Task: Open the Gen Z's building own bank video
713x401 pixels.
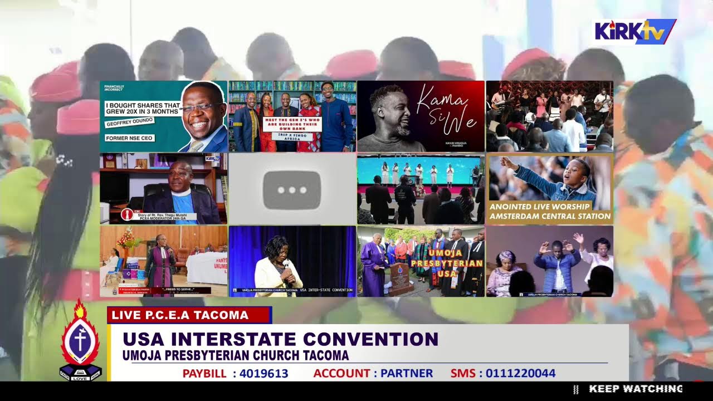Action: point(292,116)
